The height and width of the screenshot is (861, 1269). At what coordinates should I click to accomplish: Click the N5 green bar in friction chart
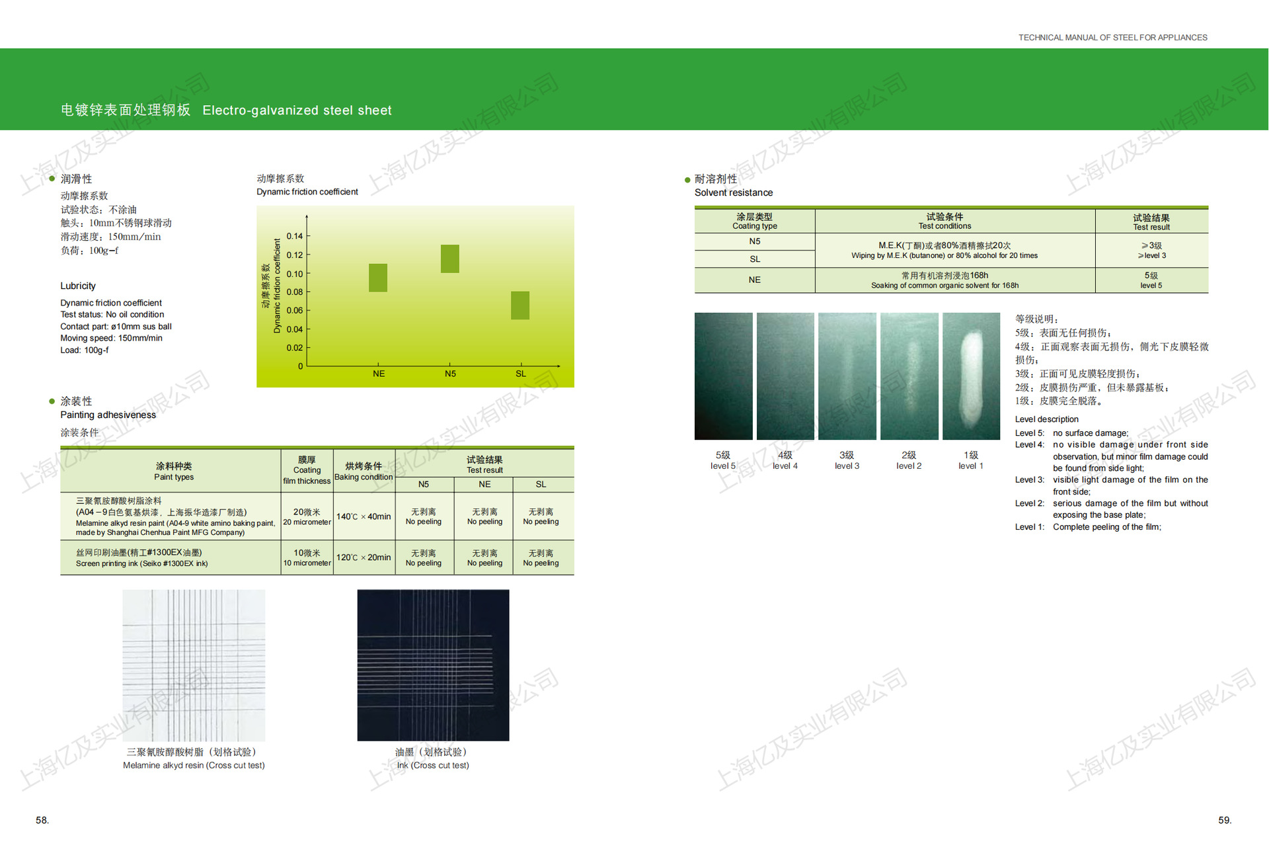pos(450,259)
